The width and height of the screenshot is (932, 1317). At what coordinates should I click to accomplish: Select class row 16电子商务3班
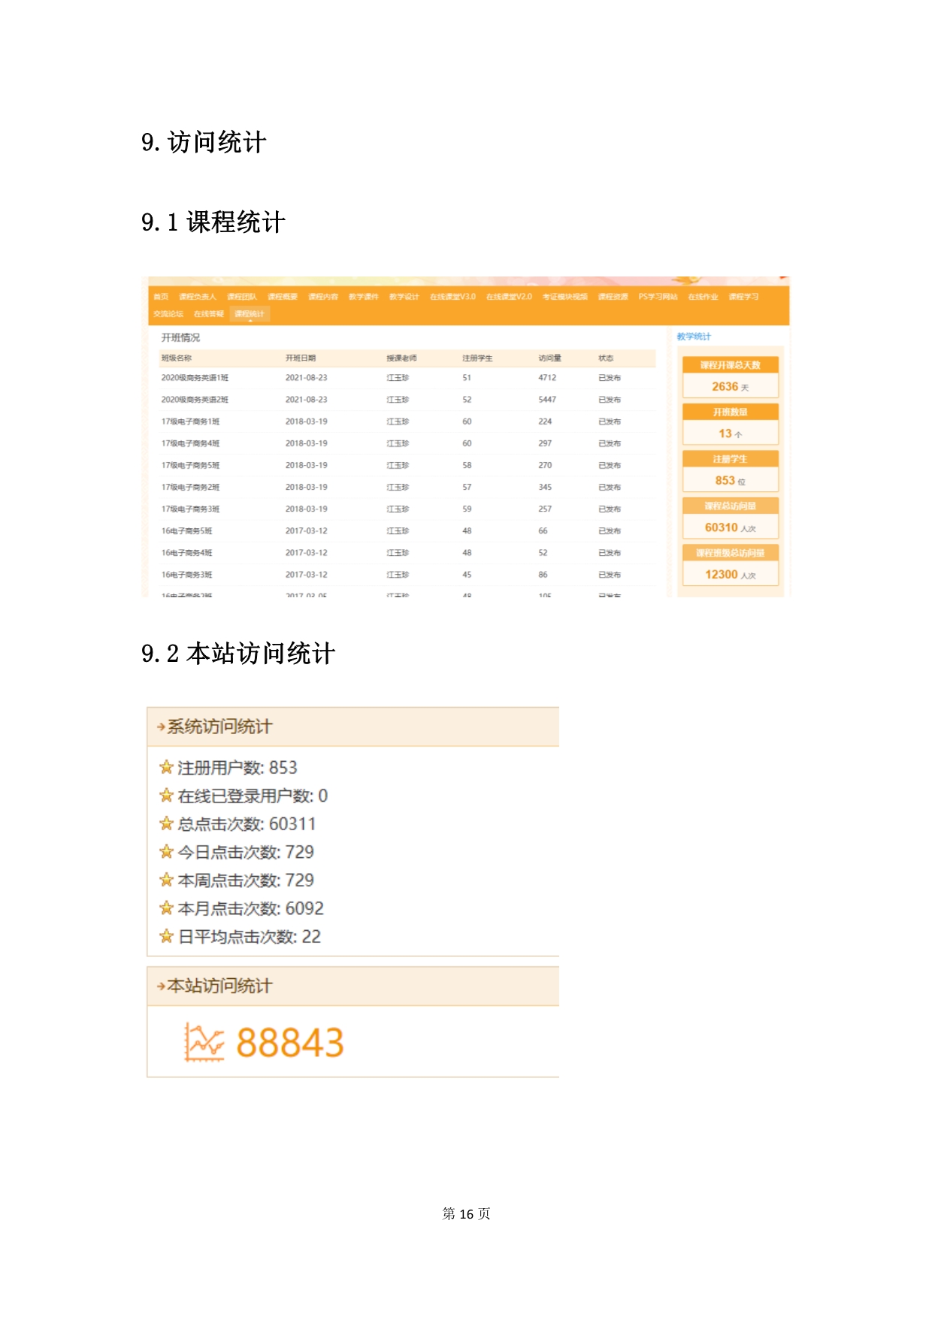(x=407, y=574)
